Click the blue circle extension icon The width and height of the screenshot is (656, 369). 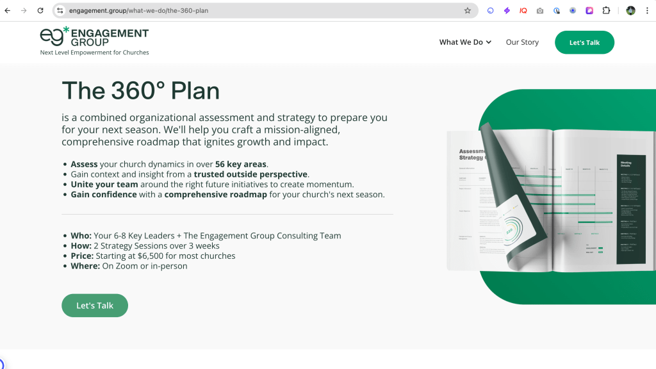pos(491,11)
